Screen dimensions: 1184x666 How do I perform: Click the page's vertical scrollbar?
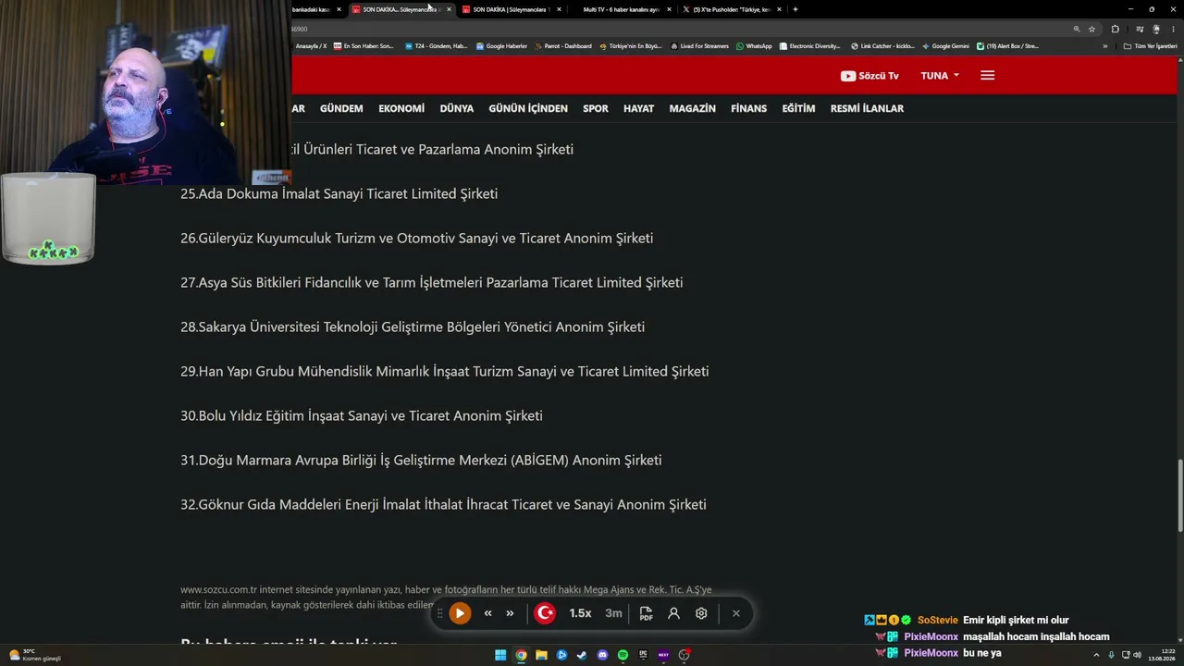tap(1180, 496)
